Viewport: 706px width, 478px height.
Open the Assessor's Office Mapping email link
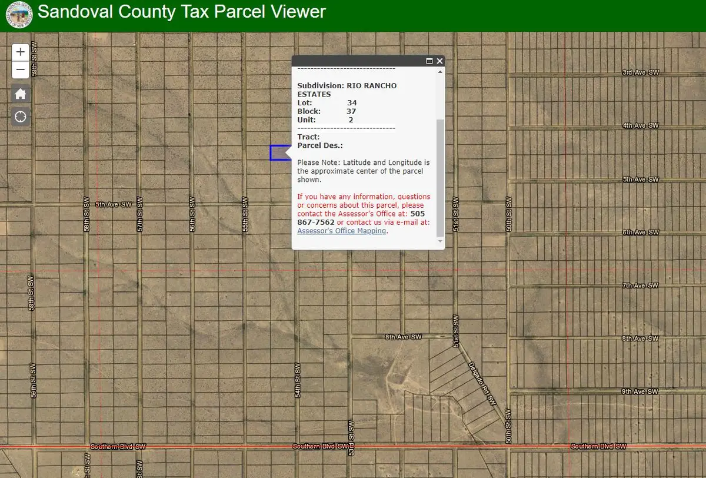(342, 231)
